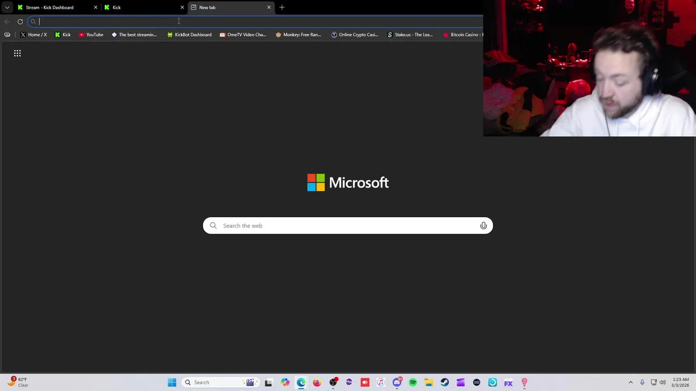696x391 pixels.
Task: Open the dark round taskbar app icon
Action: (476, 382)
